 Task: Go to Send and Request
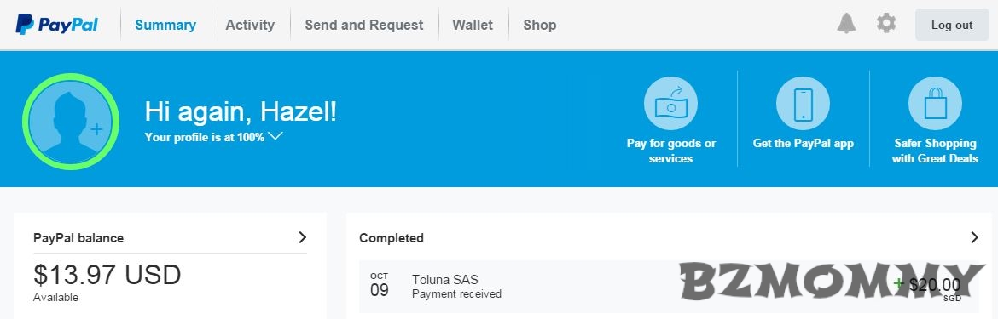[364, 25]
